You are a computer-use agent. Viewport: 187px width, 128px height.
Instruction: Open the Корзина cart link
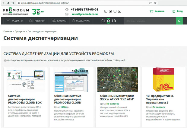coord(160,11)
